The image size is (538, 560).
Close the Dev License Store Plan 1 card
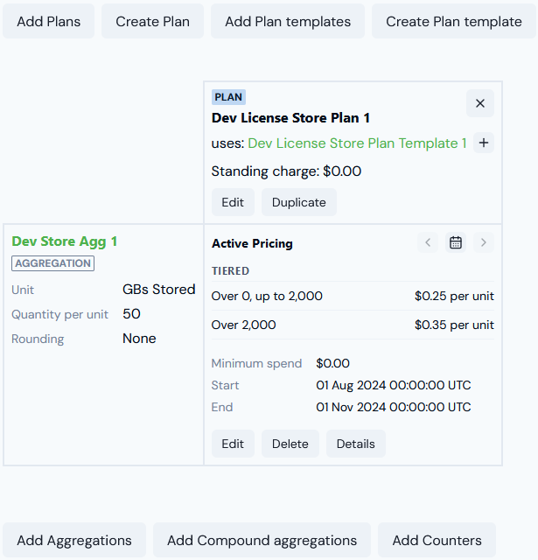[479, 103]
